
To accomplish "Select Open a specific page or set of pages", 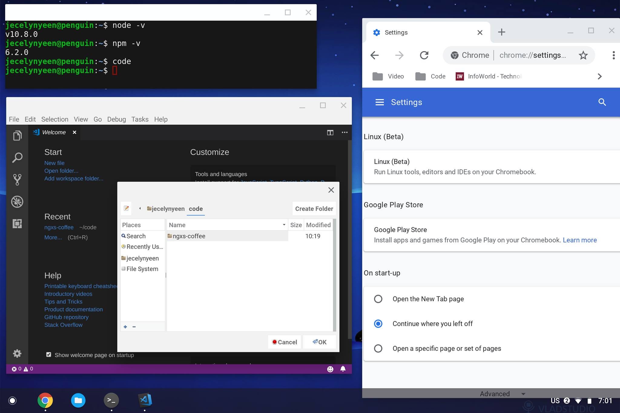I will (x=378, y=349).
